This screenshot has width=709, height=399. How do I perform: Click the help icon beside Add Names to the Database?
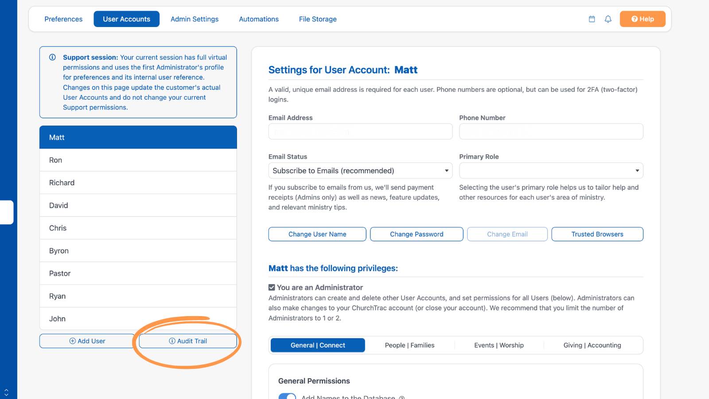pyautogui.click(x=402, y=397)
